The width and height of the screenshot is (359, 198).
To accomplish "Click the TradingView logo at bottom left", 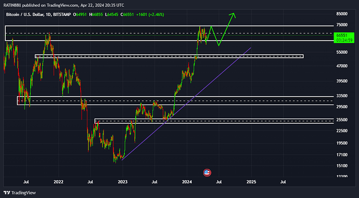I will [x=20, y=193].
